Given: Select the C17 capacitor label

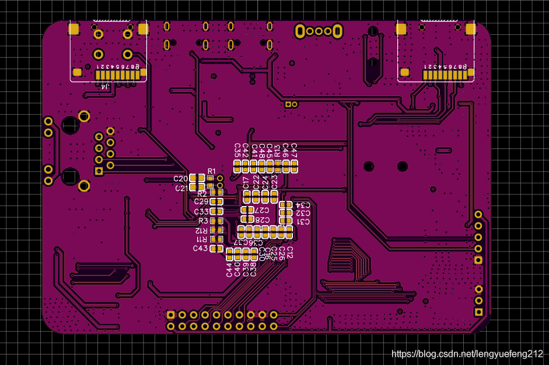Looking at the screenshot, I should click(246, 183).
